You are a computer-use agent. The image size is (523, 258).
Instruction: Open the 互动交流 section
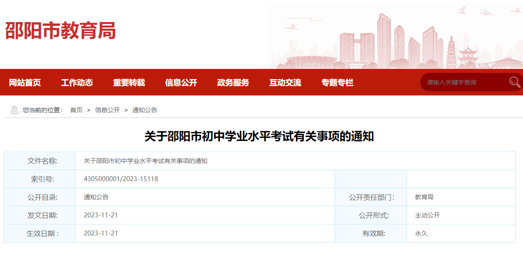click(286, 83)
